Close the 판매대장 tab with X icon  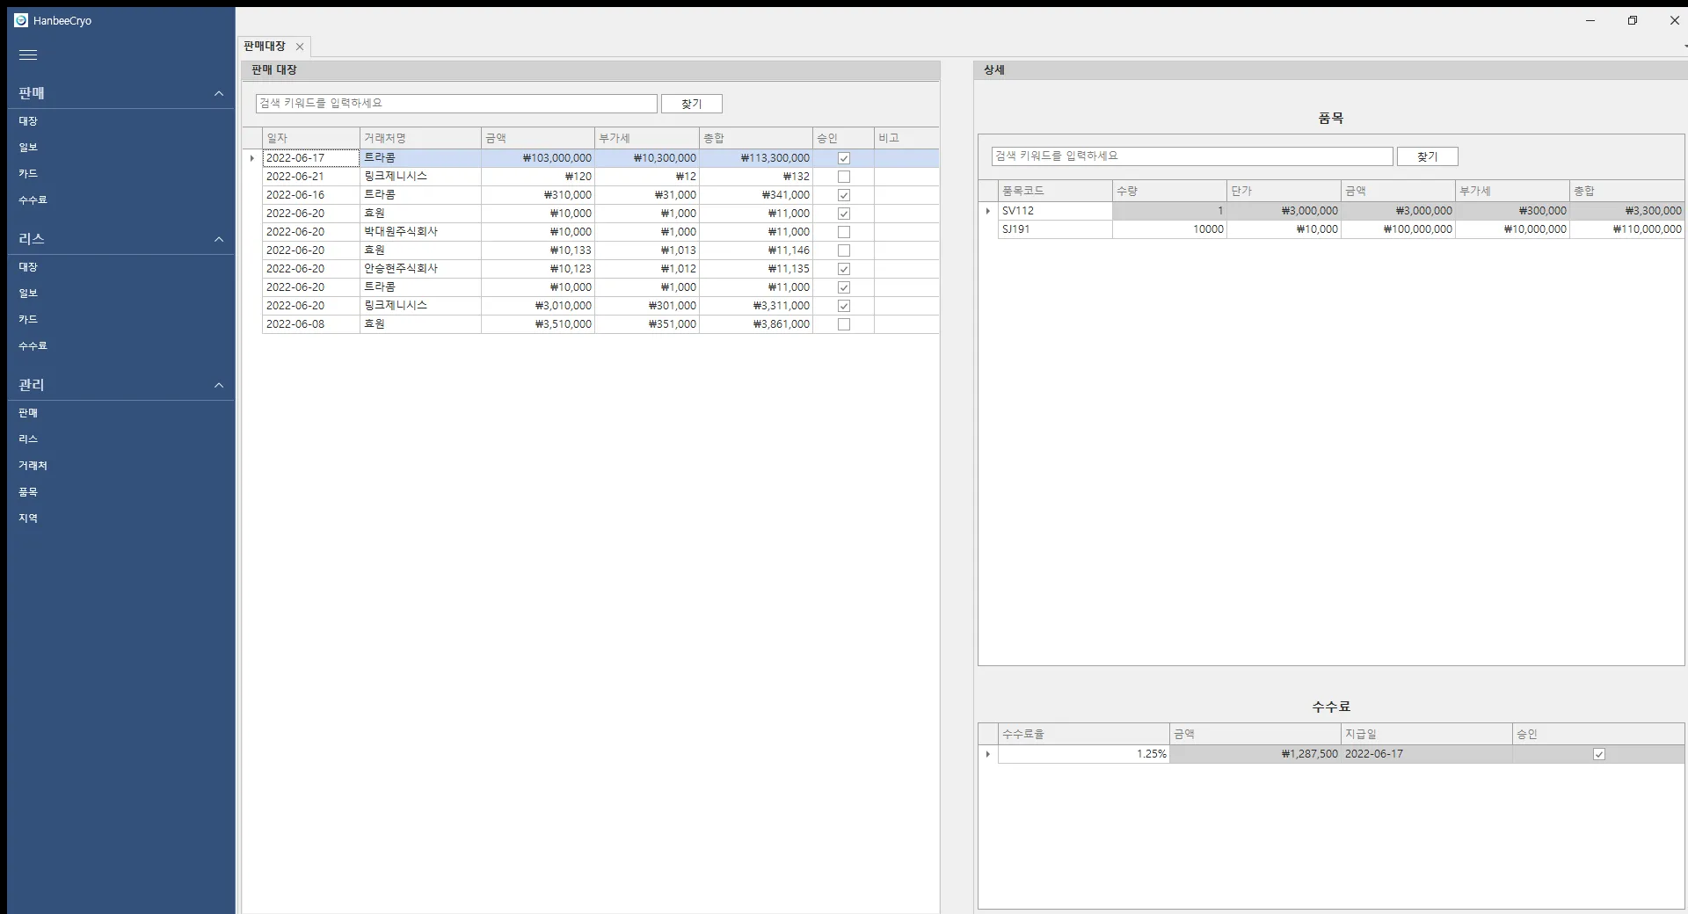pyautogui.click(x=300, y=47)
